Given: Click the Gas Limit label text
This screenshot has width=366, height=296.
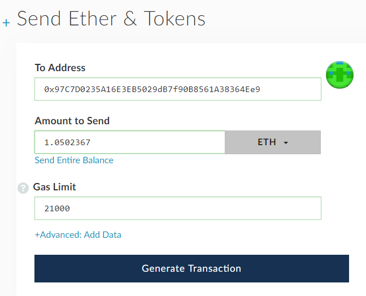Looking at the screenshot, I should pos(54,187).
